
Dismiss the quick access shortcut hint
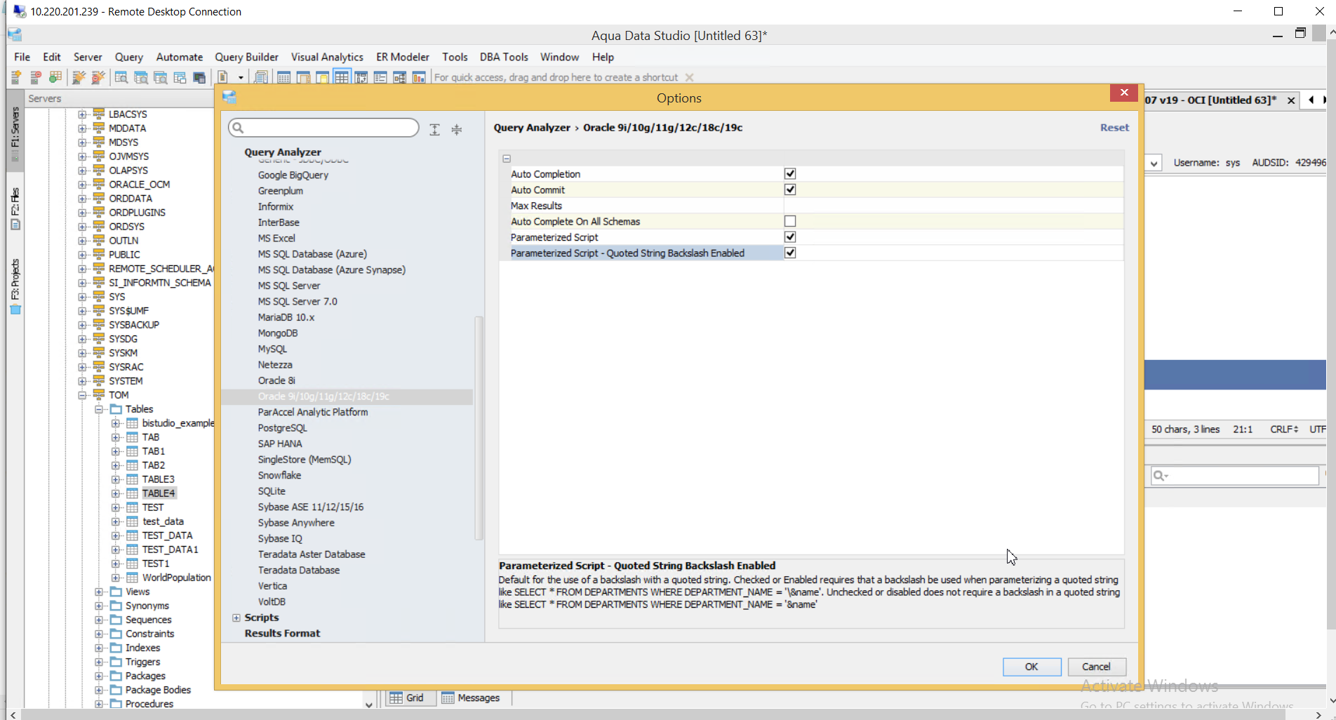coord(689,77)
